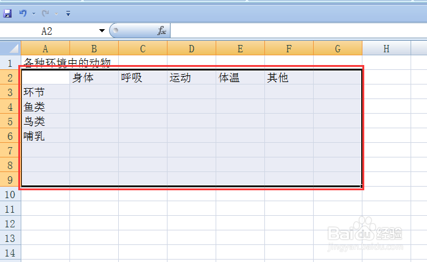Select row 11 header
The width and height of the screenshot is (427, 262).
pyautogui.click(x=10, y=209)
